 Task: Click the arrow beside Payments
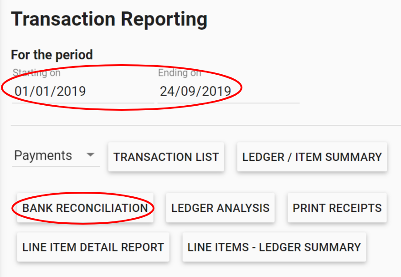pyautogui.click(x=91, y=155)
